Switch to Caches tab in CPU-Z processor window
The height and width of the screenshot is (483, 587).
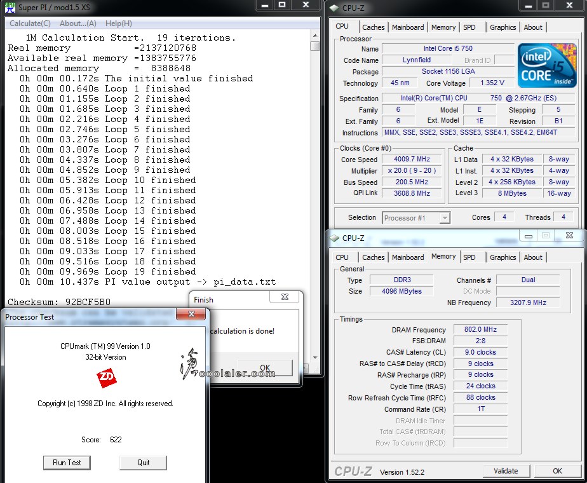click(x=374, y=27)
